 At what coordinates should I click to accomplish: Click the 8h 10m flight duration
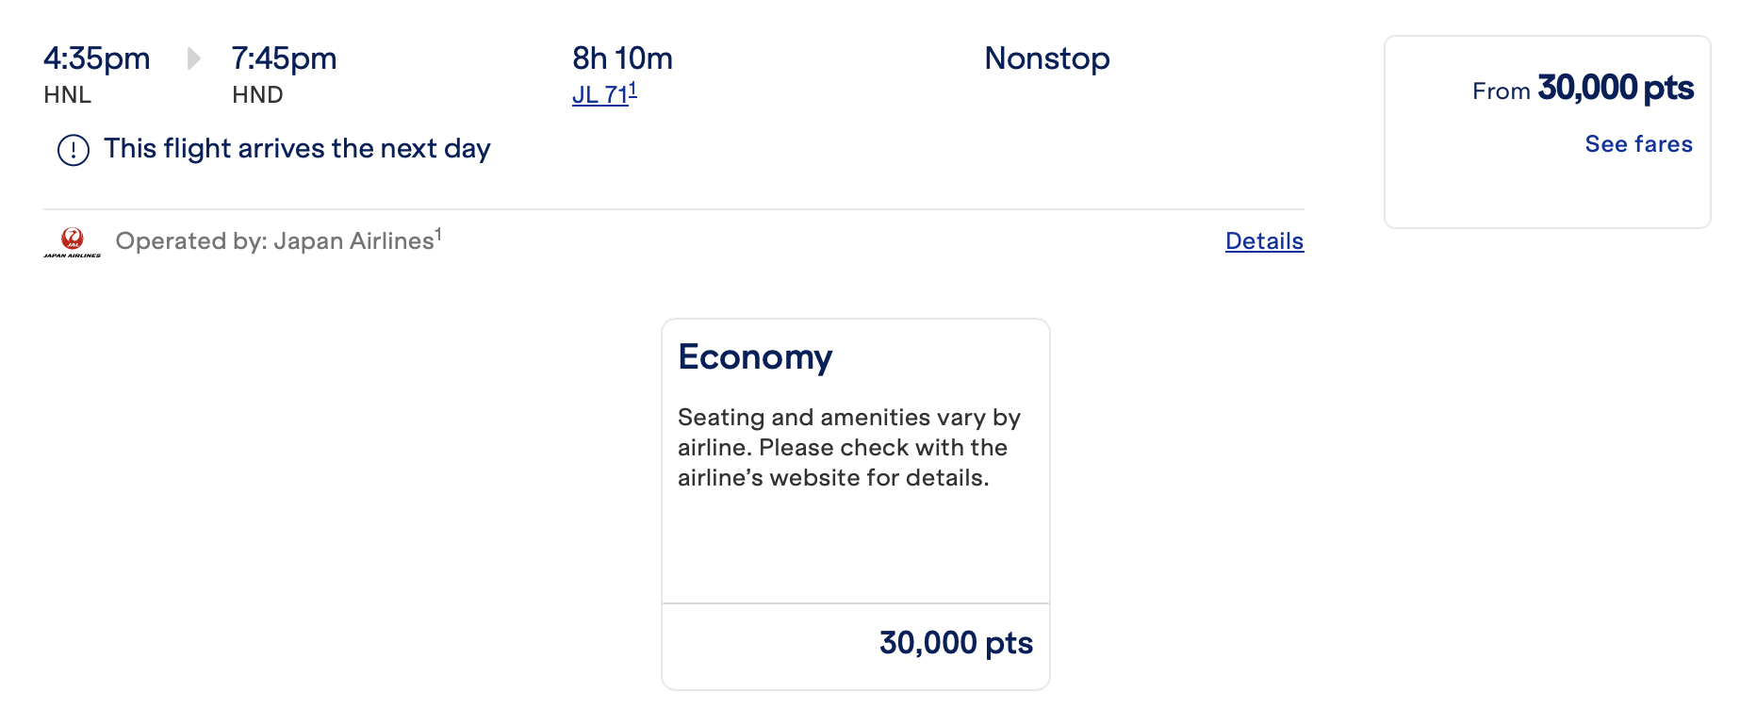pyautogui.click(x=622, y=58)
